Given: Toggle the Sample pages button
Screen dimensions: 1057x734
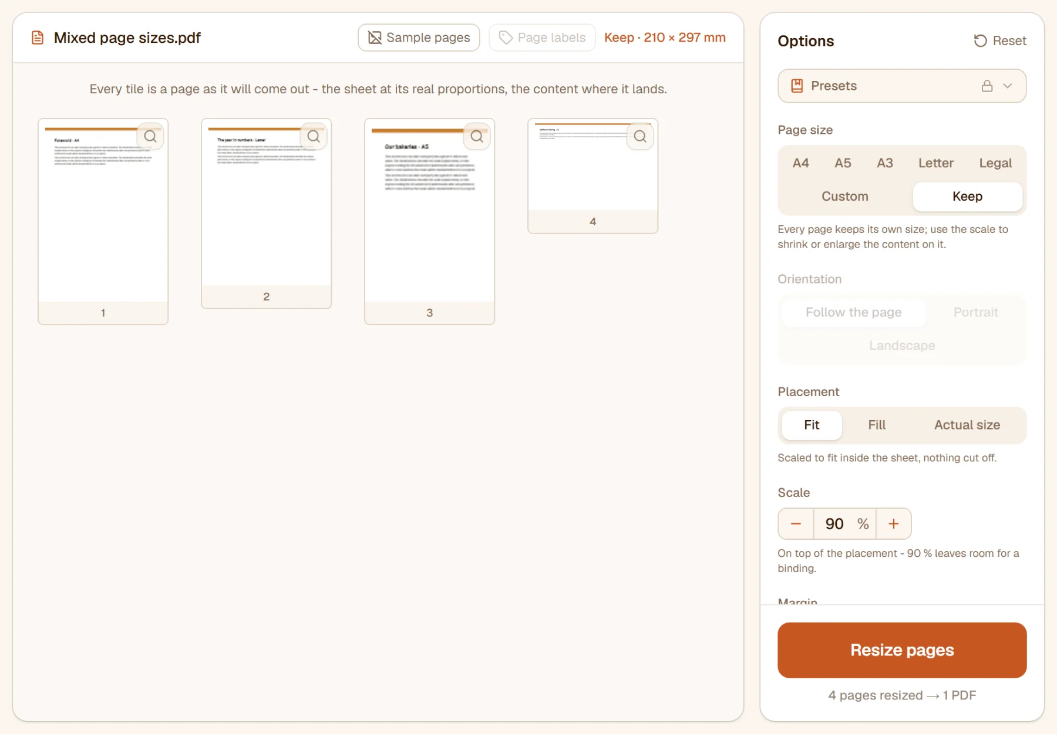Looking at the screenshot, I should click(x=419, y=38).
